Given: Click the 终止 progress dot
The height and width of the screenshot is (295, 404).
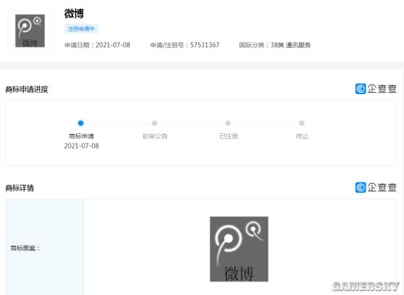Looking at the screenshot, I should coord(302,123).
